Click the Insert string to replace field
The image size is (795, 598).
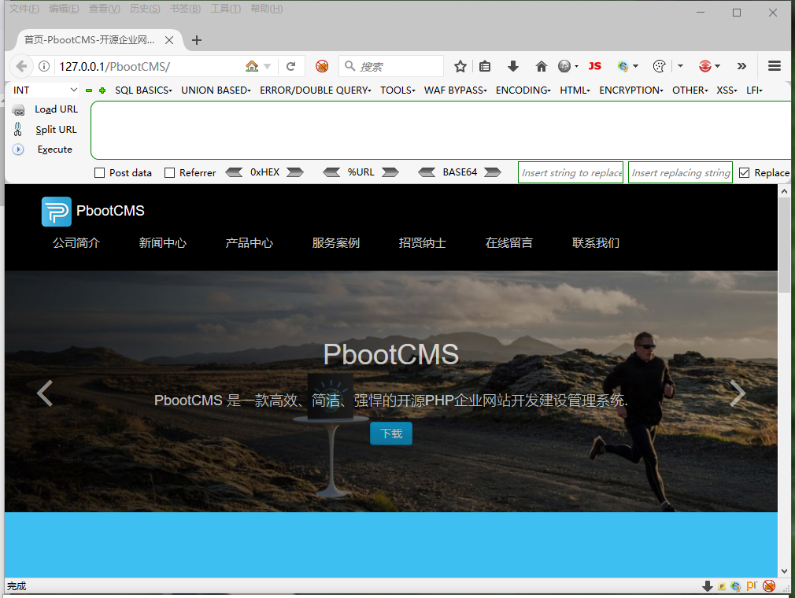click(571, 173)
